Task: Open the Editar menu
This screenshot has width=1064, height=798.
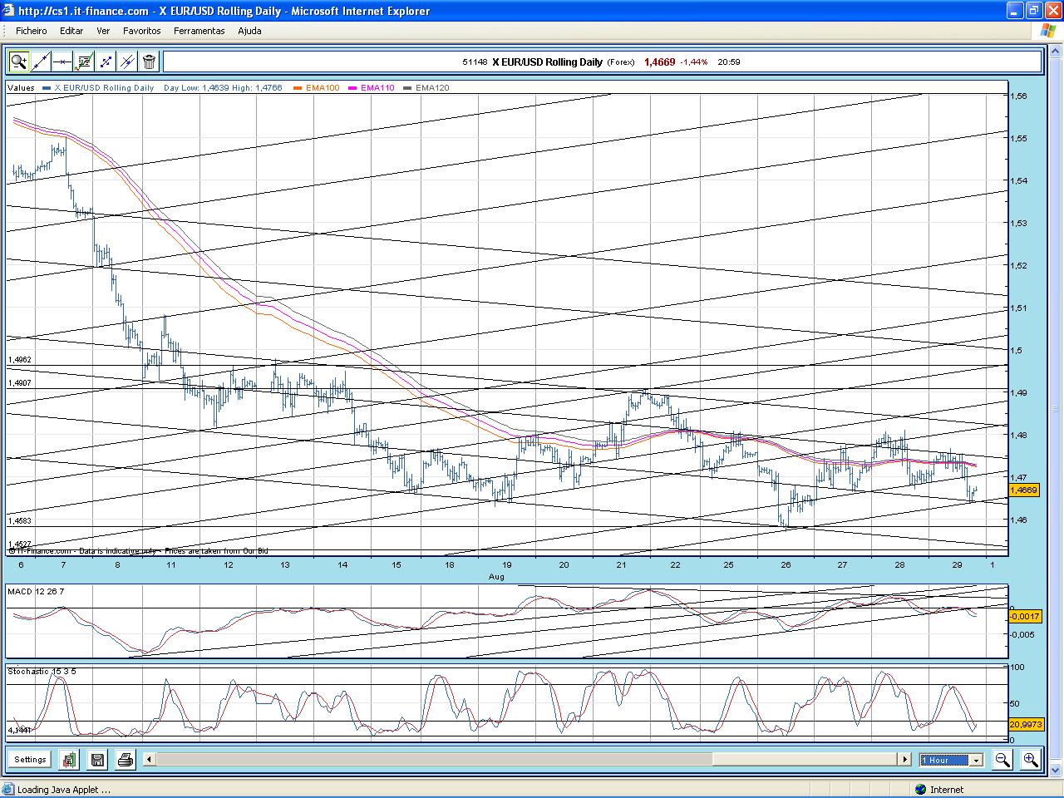Action: [x=71, y=31]
